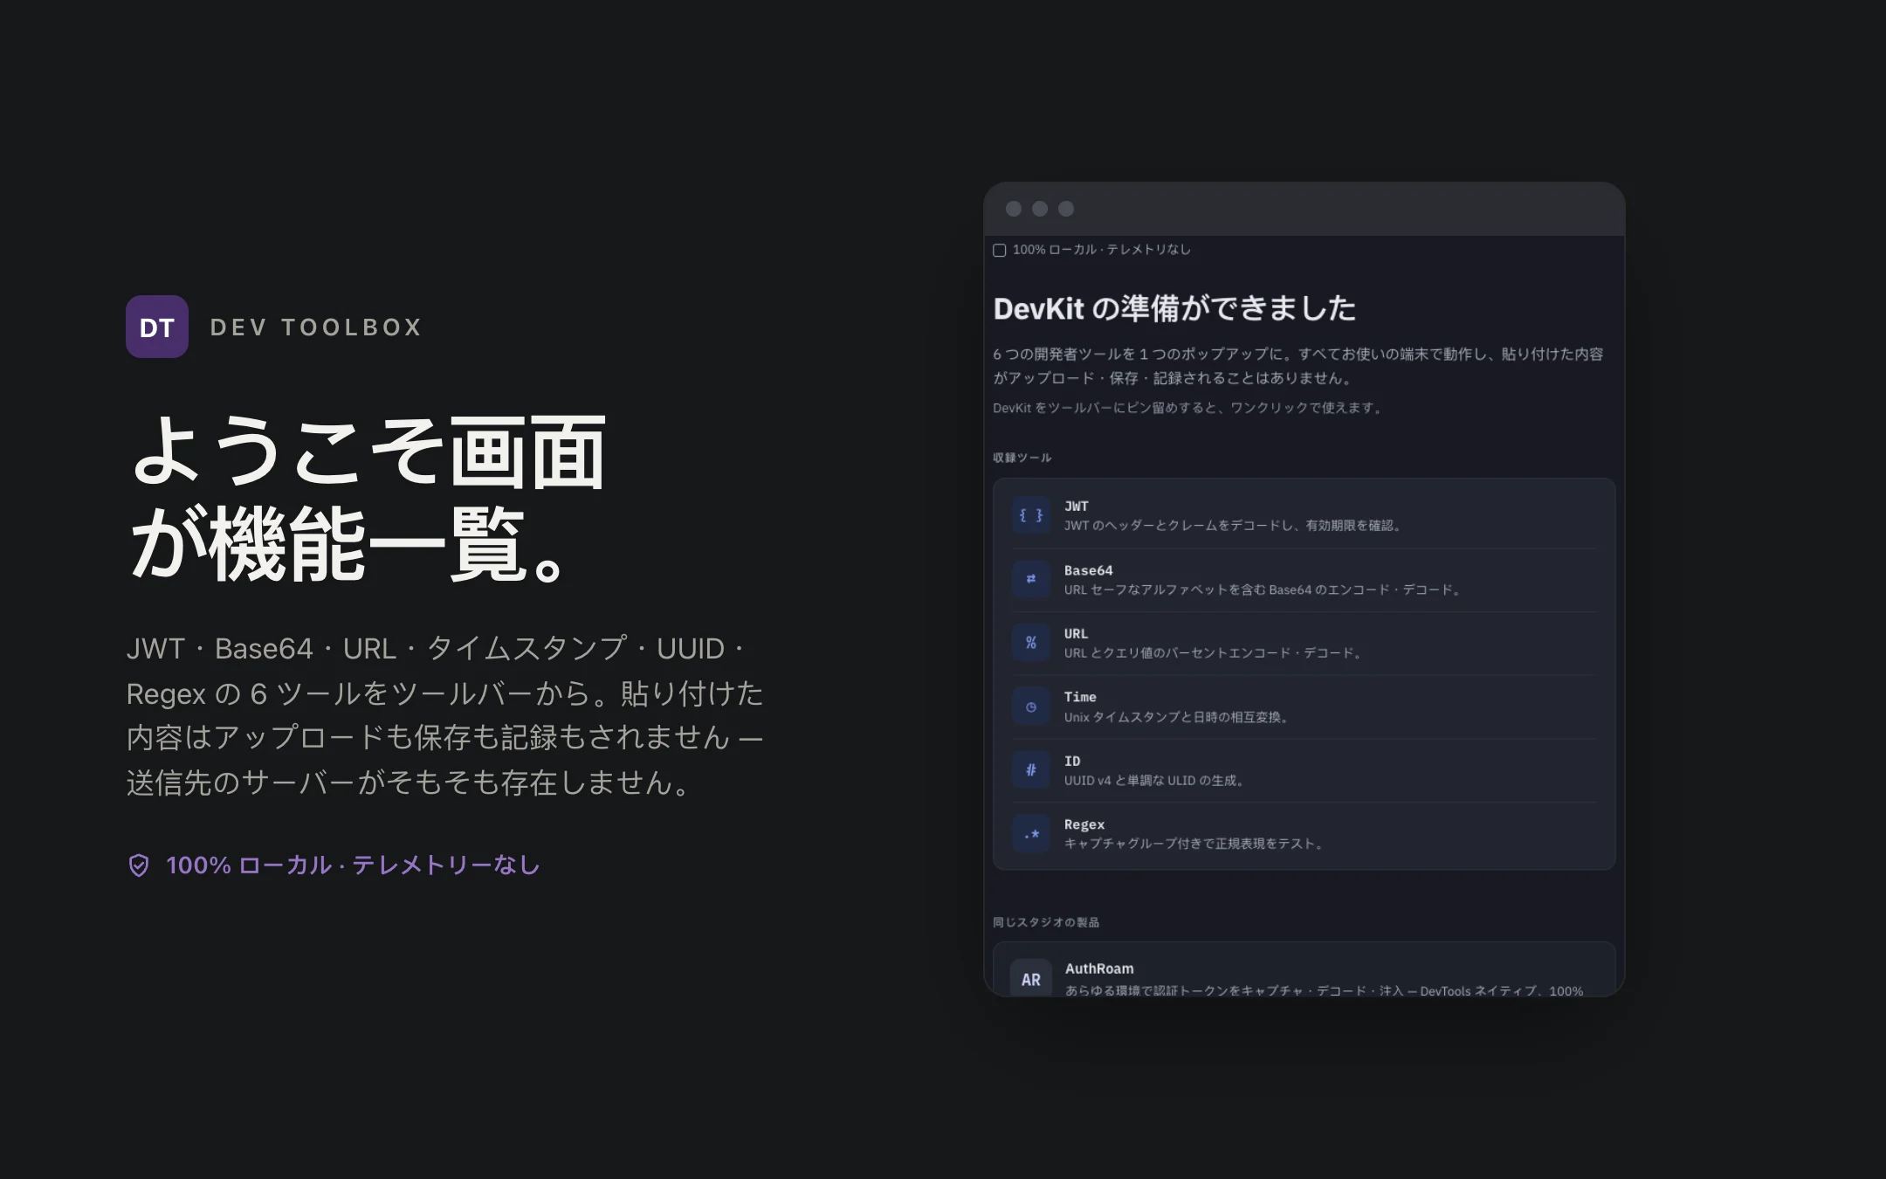Click the third gray window control dot

tap(1066, 209)
